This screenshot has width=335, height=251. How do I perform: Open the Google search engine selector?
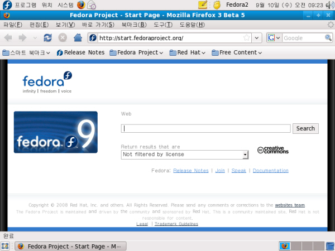click(x=274, y=38)
